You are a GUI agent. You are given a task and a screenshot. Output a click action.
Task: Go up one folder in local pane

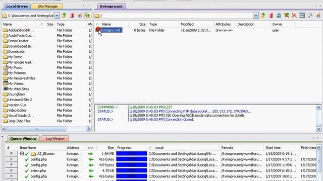pyautogui.click(x=64, y=16)
